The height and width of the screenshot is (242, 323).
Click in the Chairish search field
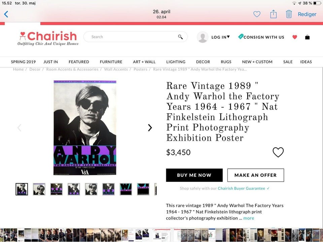pyautogui.click(x=131, y=37)
